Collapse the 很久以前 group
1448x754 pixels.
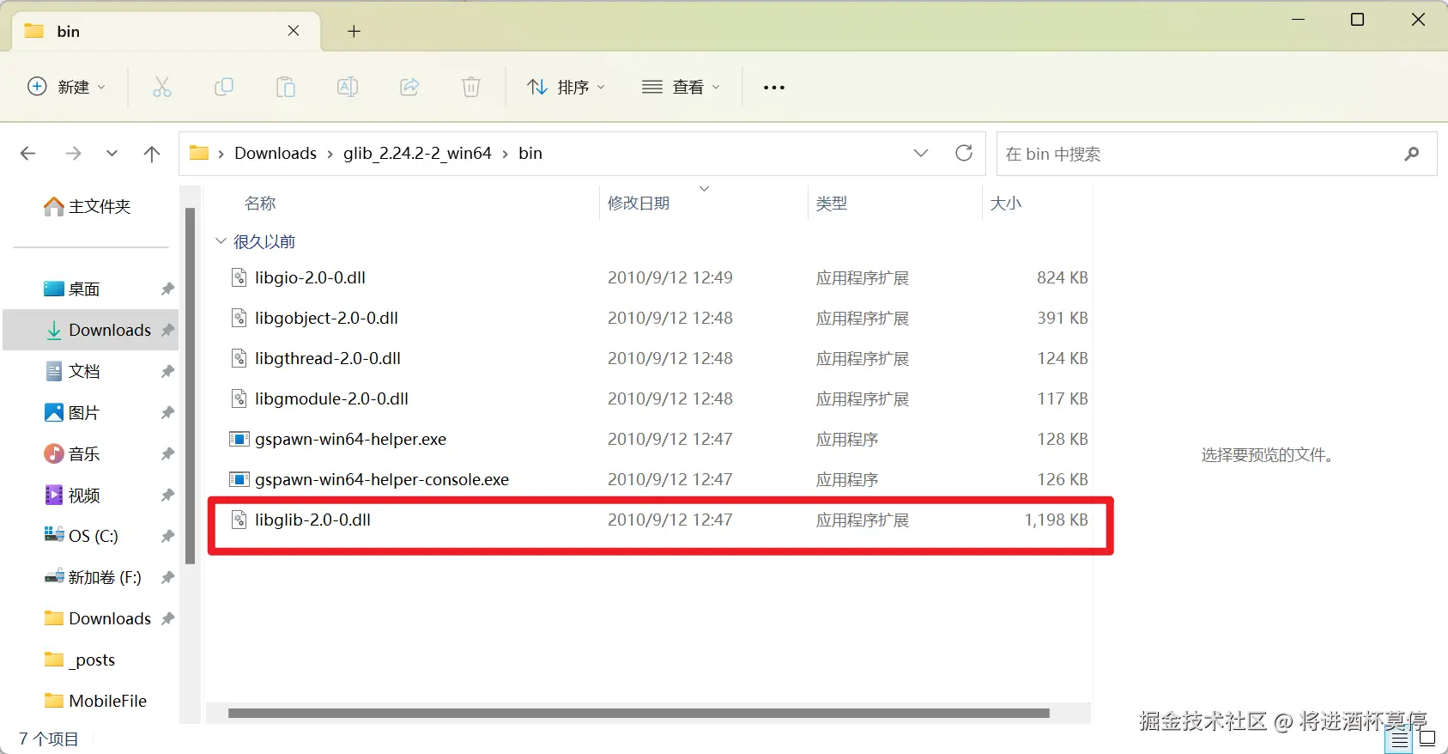click(221, 241)
